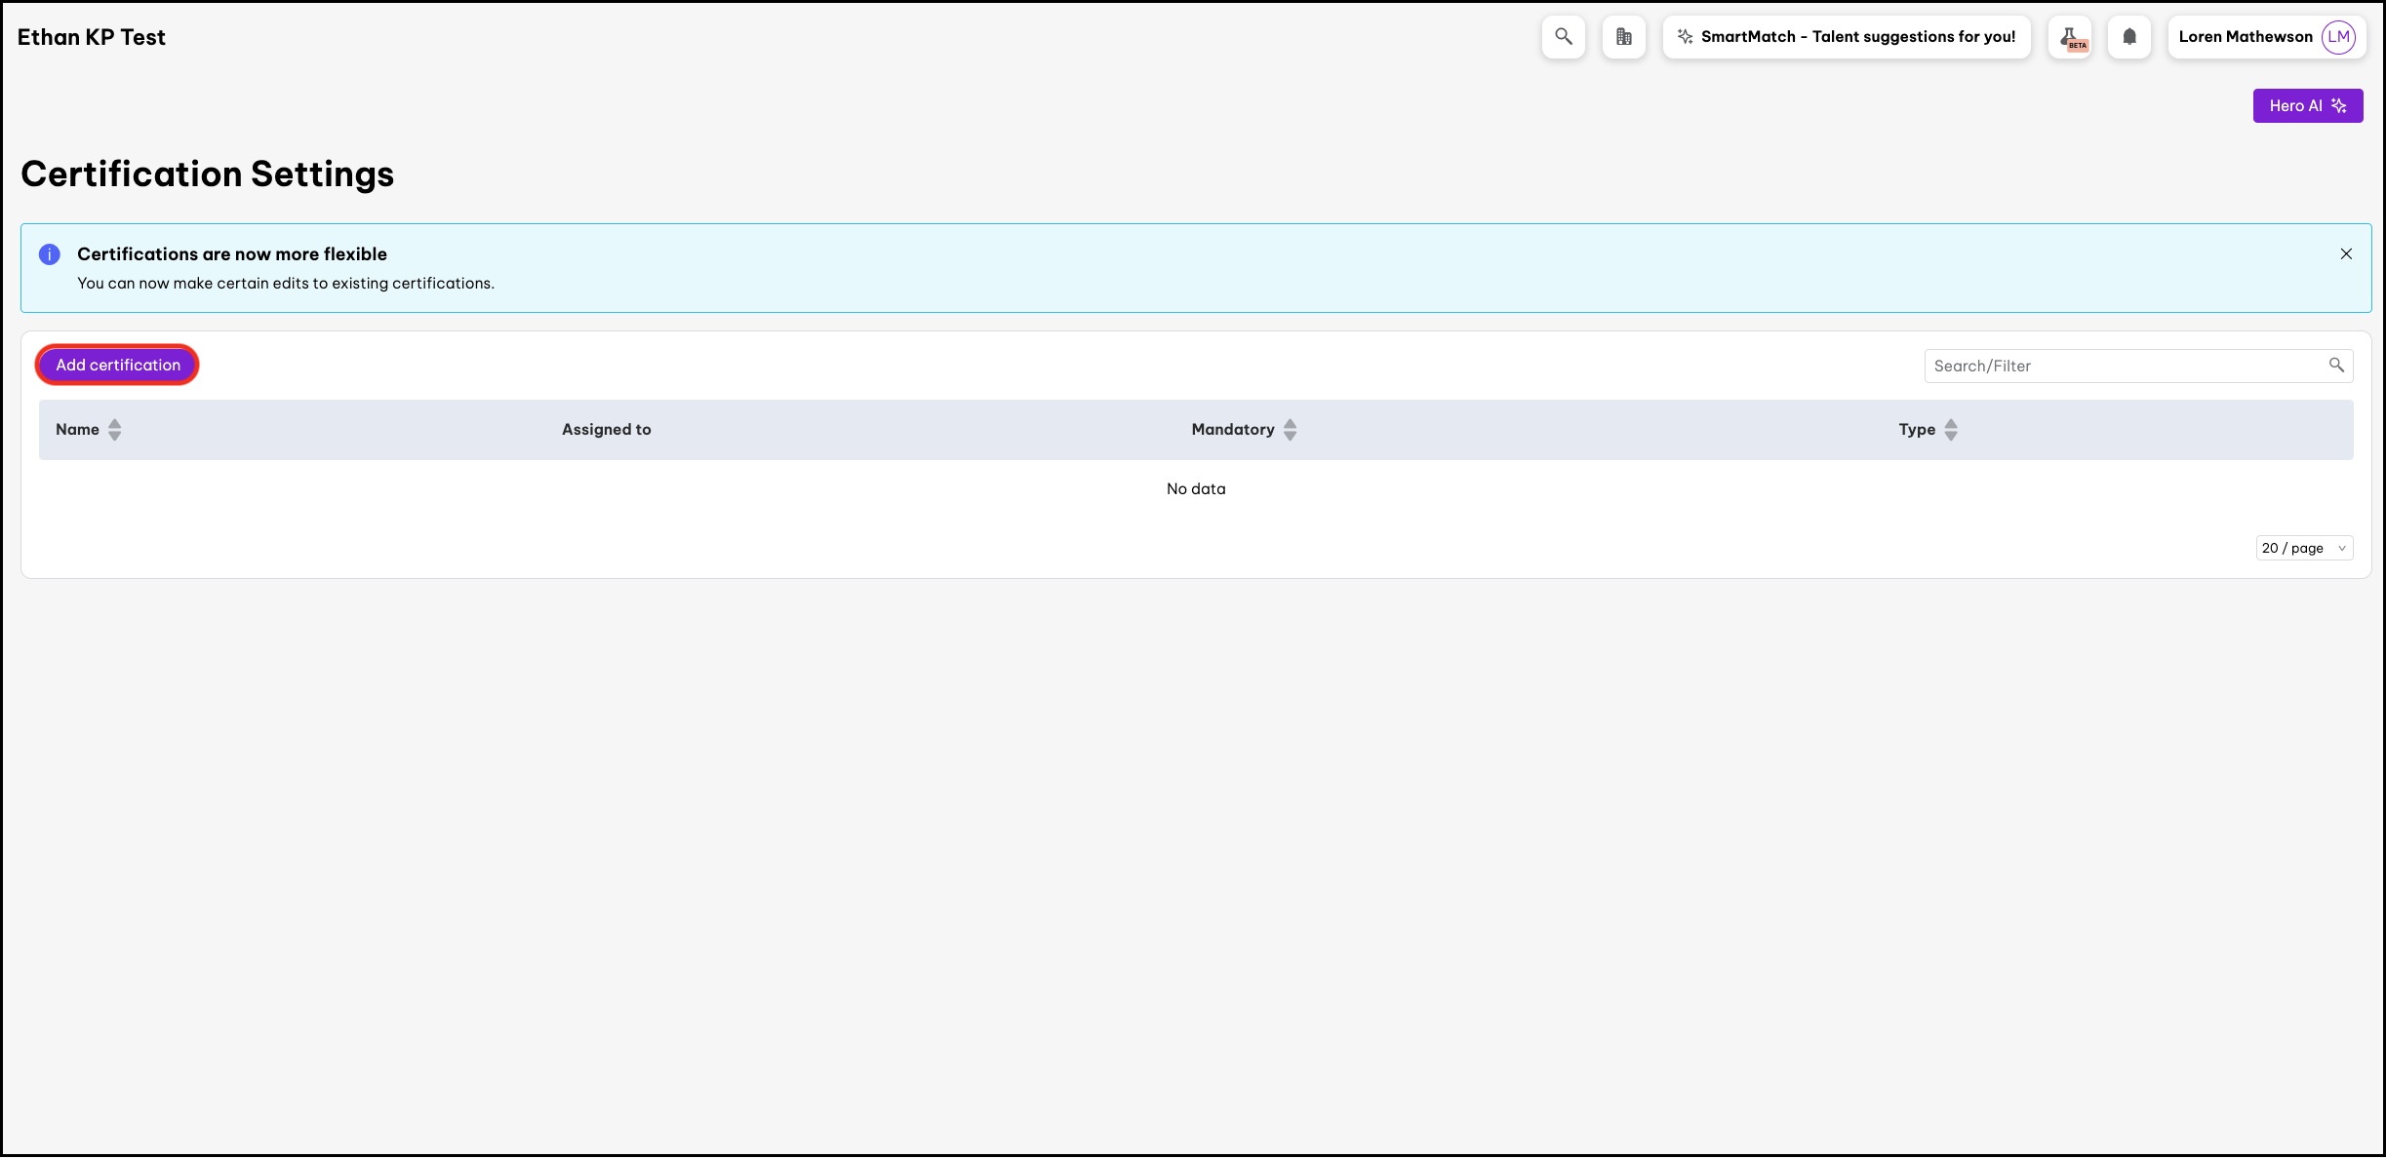Click the Assigned to column header

tap(606, 430)
